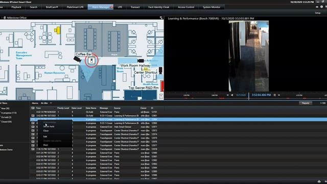Viewport: 327px width, 184px height.
Task: Click the toggle theme icon left of help
Action: pos(317,7)
